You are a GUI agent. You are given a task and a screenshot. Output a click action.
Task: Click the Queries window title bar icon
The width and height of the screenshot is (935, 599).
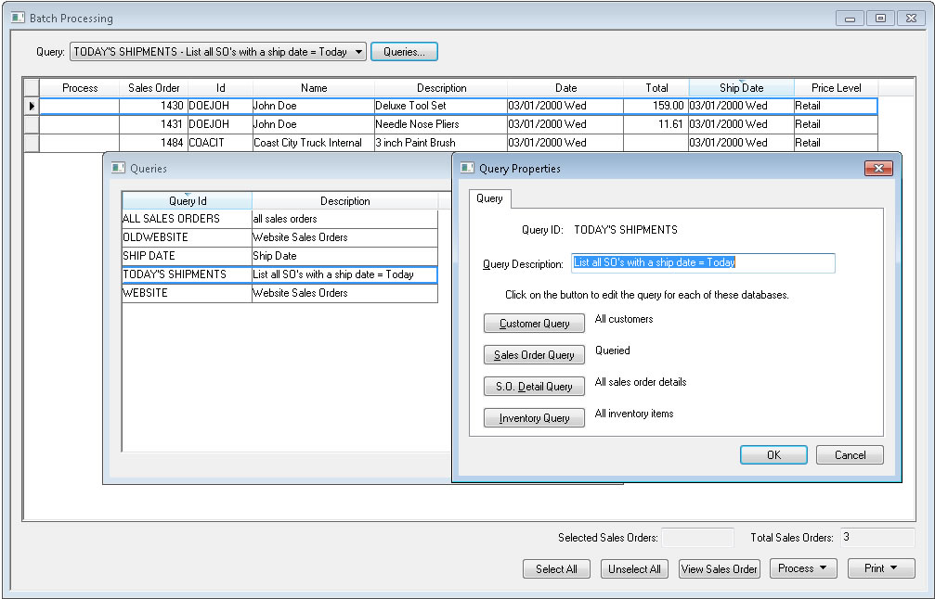pos(117,168)
